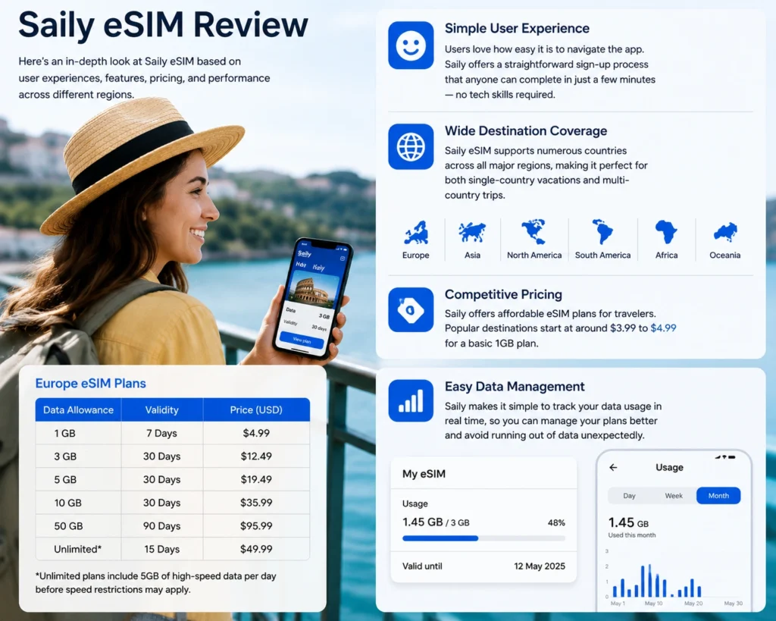Click the Wide Destination Coverage heading
This screenshot has height=621, width=776.
coord(526,130)
